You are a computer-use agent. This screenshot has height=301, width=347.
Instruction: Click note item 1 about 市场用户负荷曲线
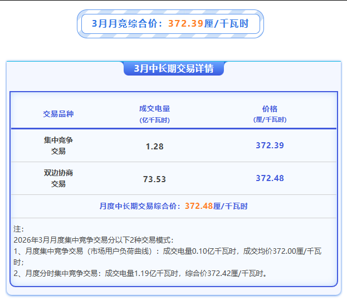point(167,252)
